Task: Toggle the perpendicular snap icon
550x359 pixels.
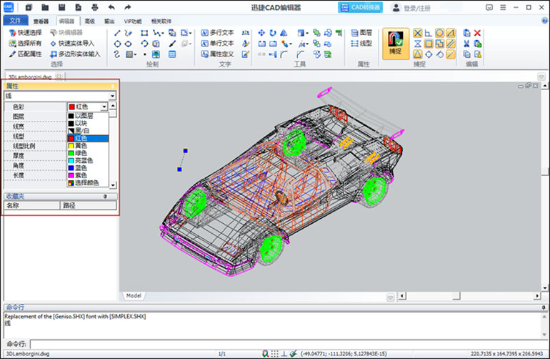Action: [x=429, y=33]
